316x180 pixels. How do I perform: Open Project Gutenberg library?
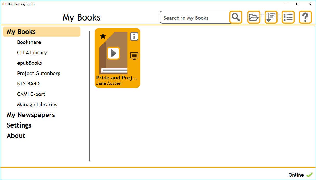(39, 73)
